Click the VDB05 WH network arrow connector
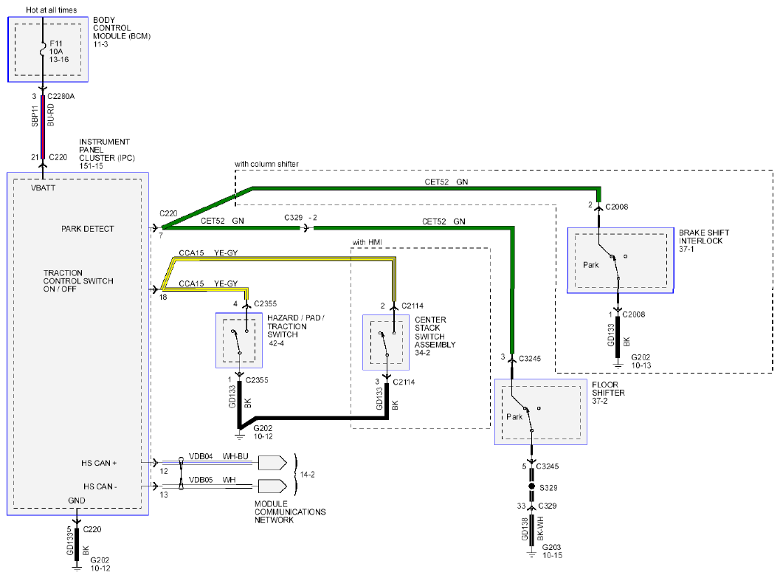The width and height of the screenshot is (780, 578). (272, 486)
